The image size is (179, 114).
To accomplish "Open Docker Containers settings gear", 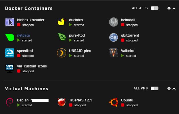I will [169, 8].
